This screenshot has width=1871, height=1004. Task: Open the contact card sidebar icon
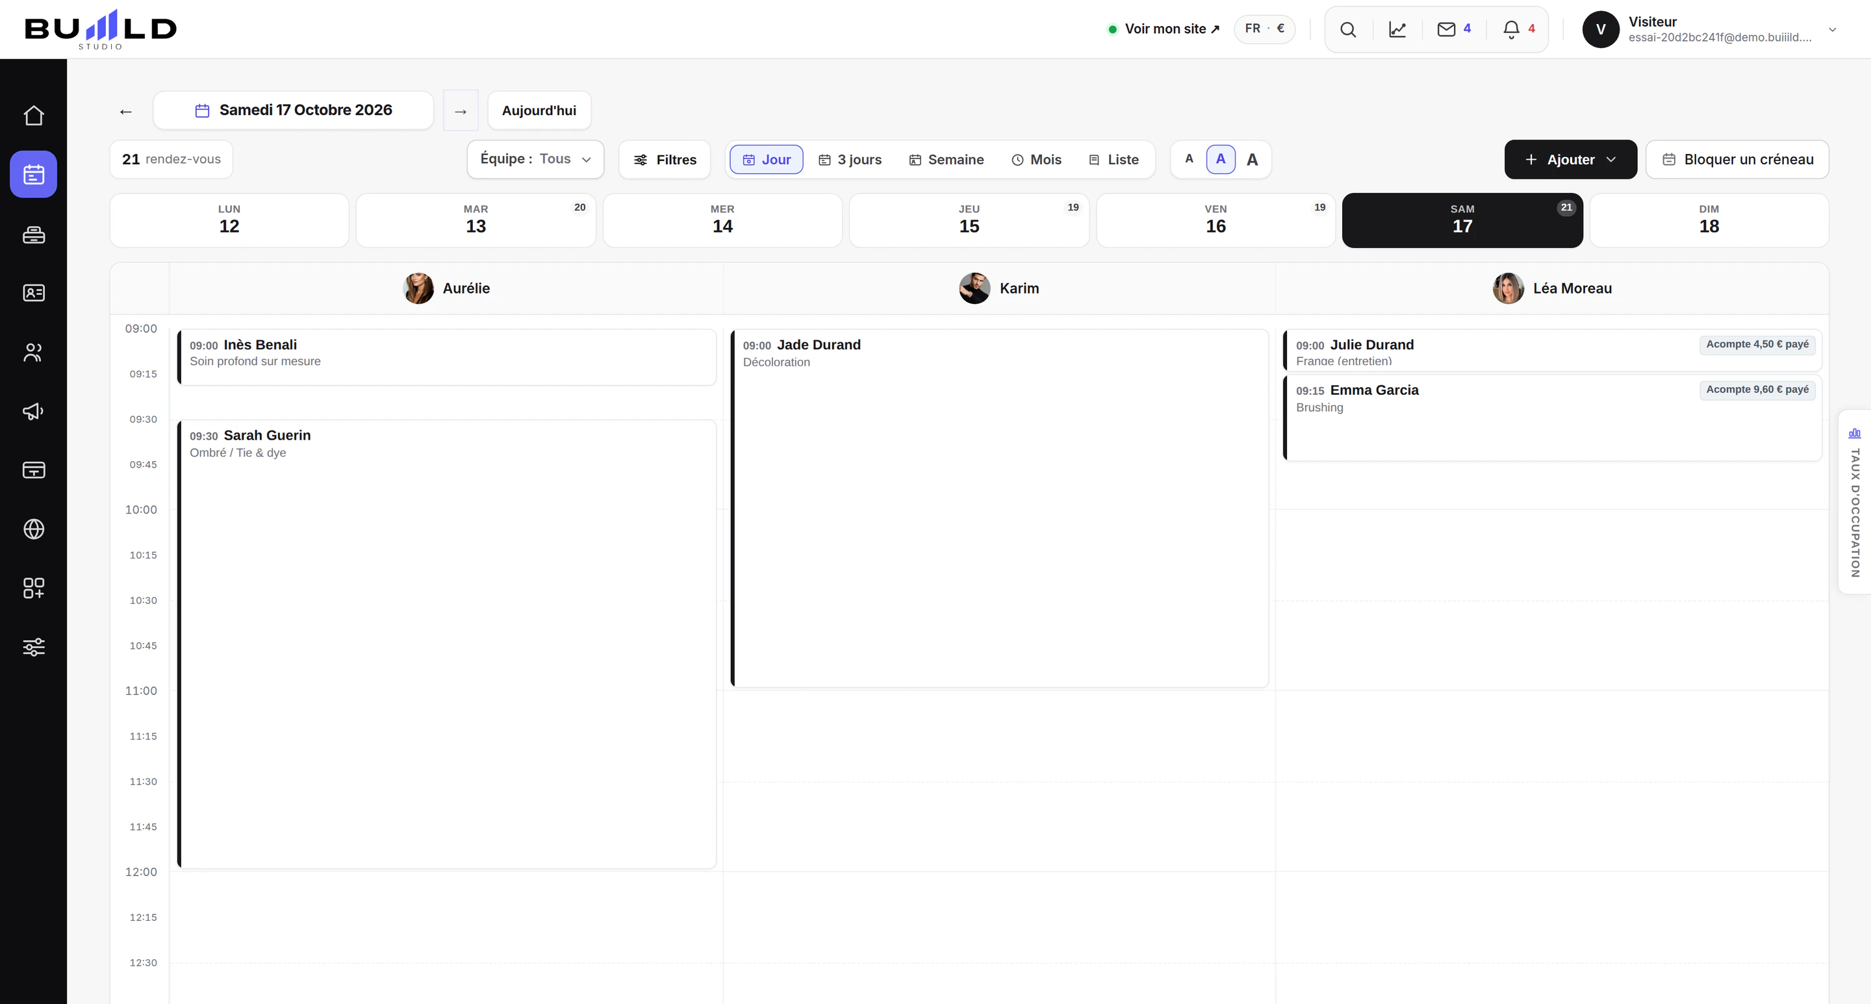tap(33, 292)
